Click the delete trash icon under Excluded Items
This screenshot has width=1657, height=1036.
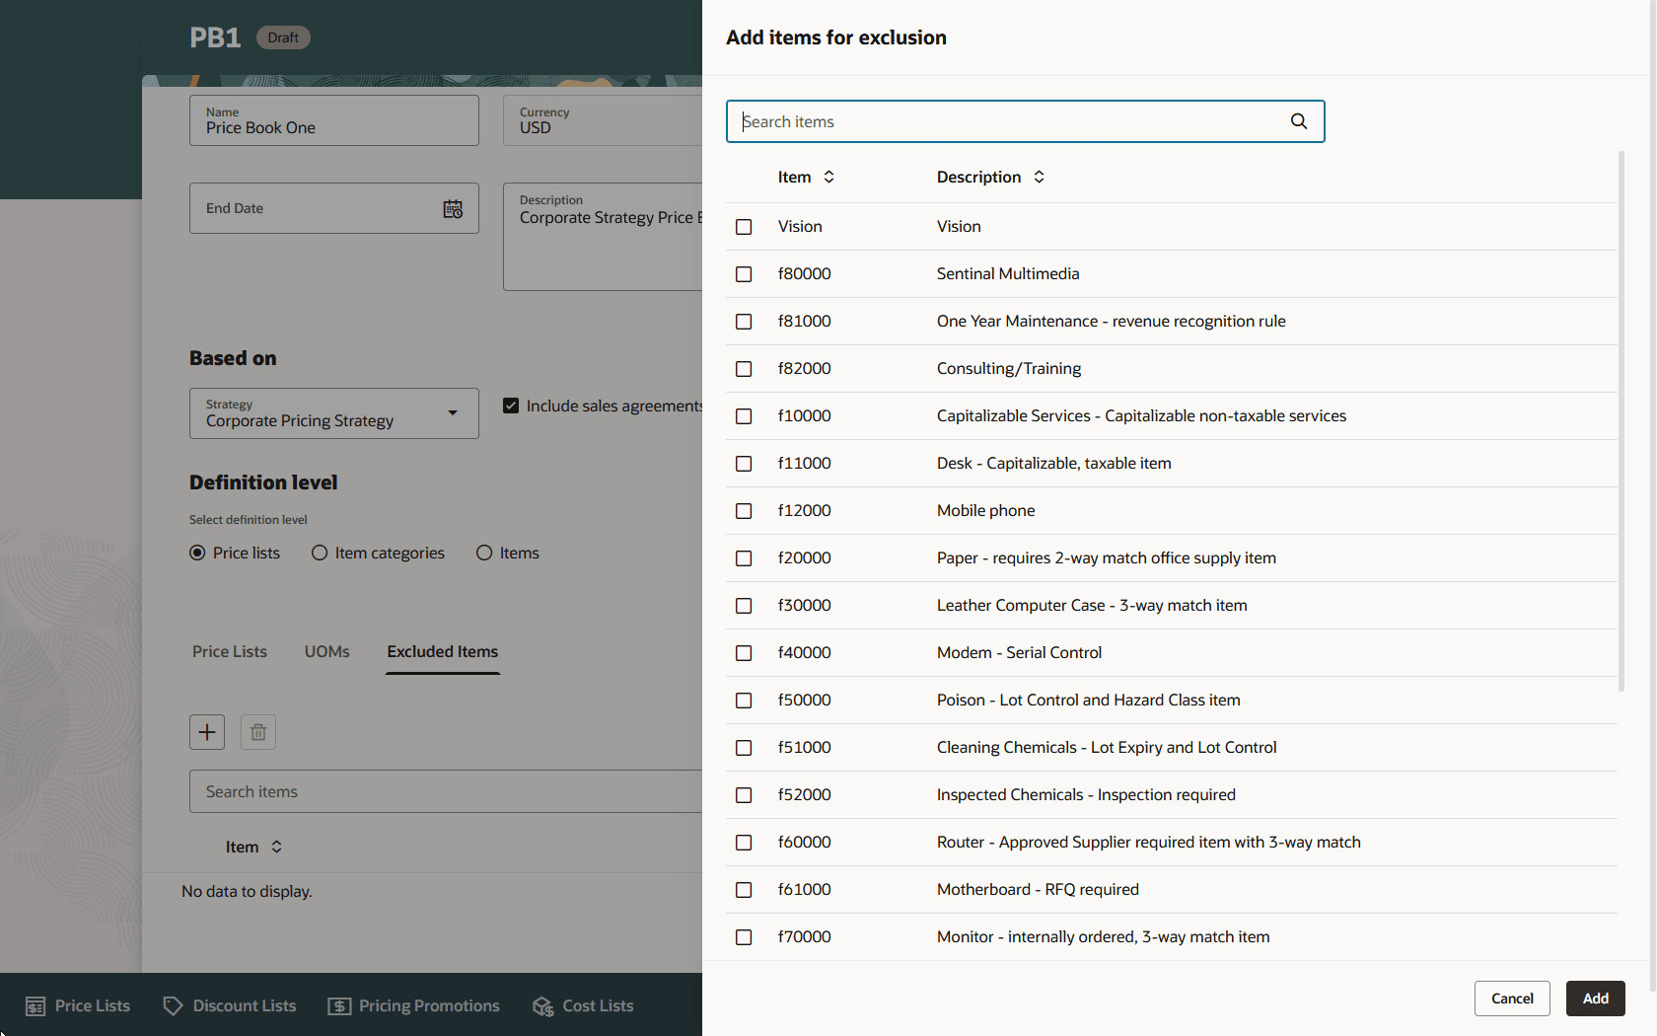pyautogui.click(x=257, y=731)
